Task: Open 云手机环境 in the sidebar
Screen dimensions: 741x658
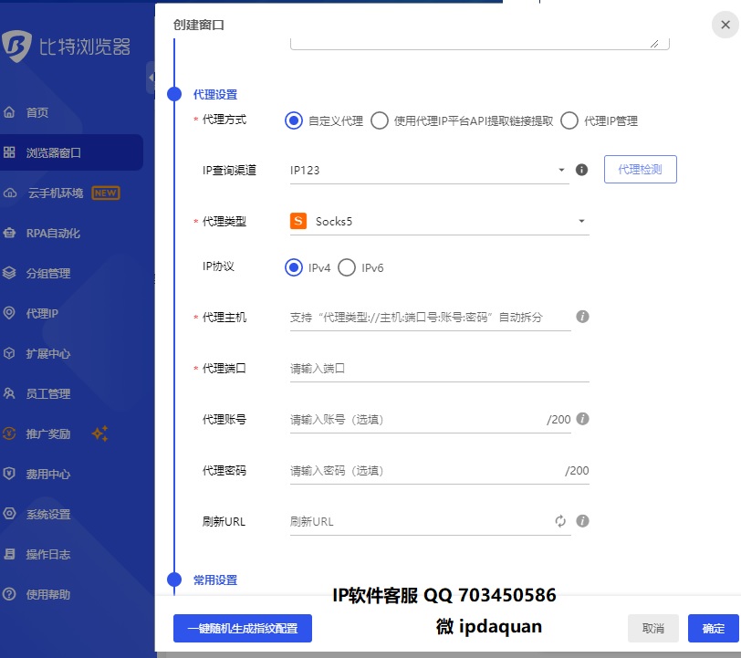Action: pos(55,193)
